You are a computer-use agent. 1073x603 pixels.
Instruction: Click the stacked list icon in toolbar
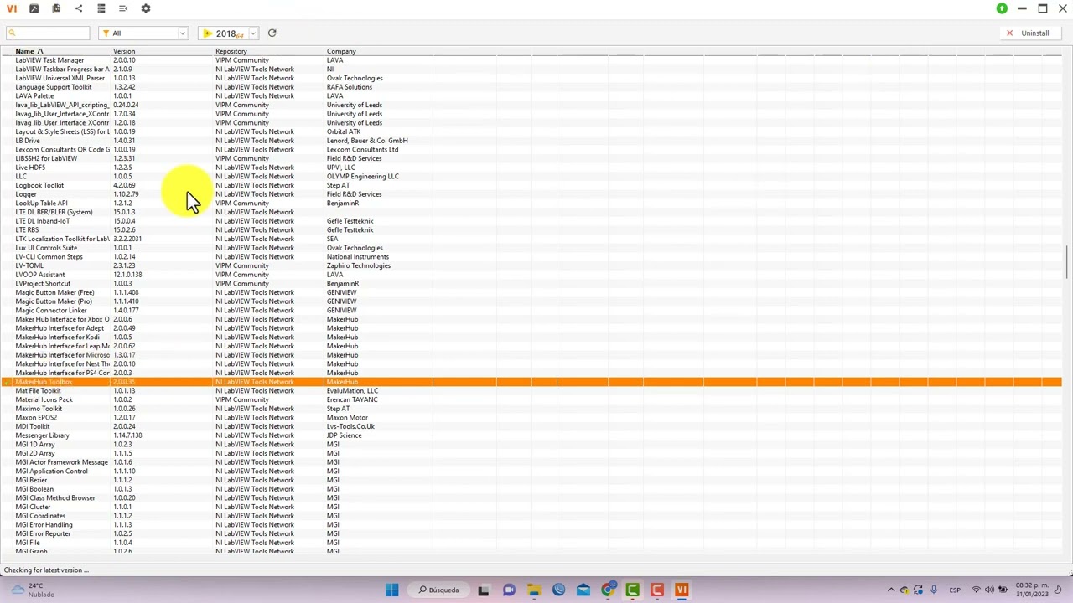(101, 8)
